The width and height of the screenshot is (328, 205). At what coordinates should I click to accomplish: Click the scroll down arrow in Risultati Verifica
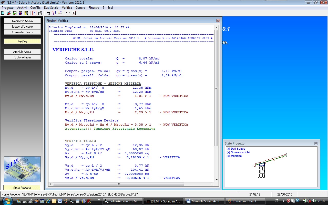[217, 180]
